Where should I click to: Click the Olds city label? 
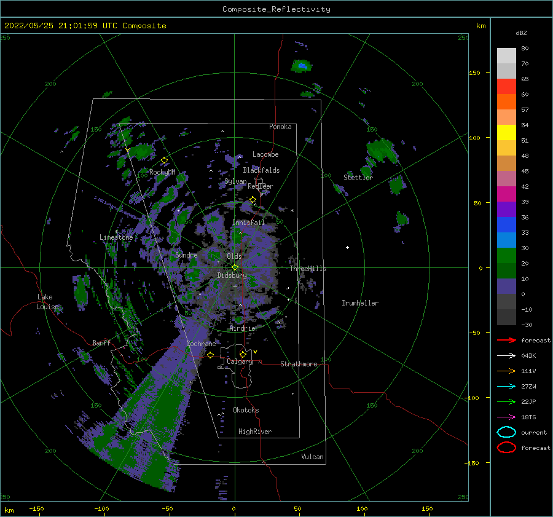(x=234, y=256)
